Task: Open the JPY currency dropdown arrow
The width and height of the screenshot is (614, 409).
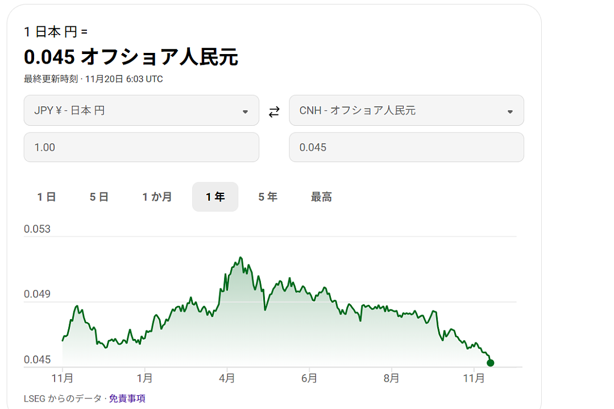Action: pos(245,111)
